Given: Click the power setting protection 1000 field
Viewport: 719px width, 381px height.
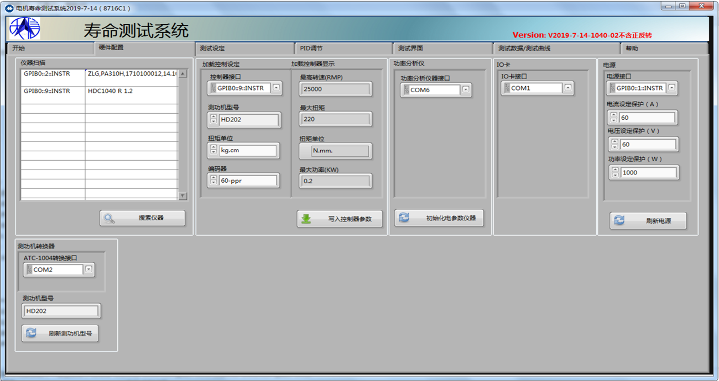Looking at the screenshot, I should (649, 173).
